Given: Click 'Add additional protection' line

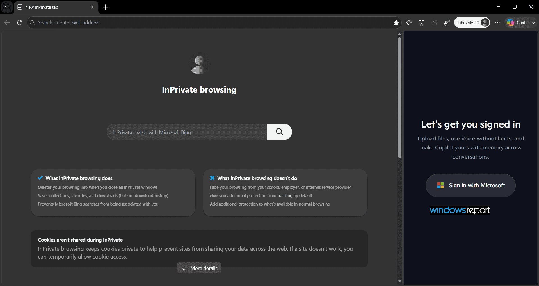Looking at the screenshot, I should pyautogui.click(x=270, y=204).
